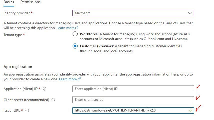Focus the Enter application (client) ID field

point(133,89)
